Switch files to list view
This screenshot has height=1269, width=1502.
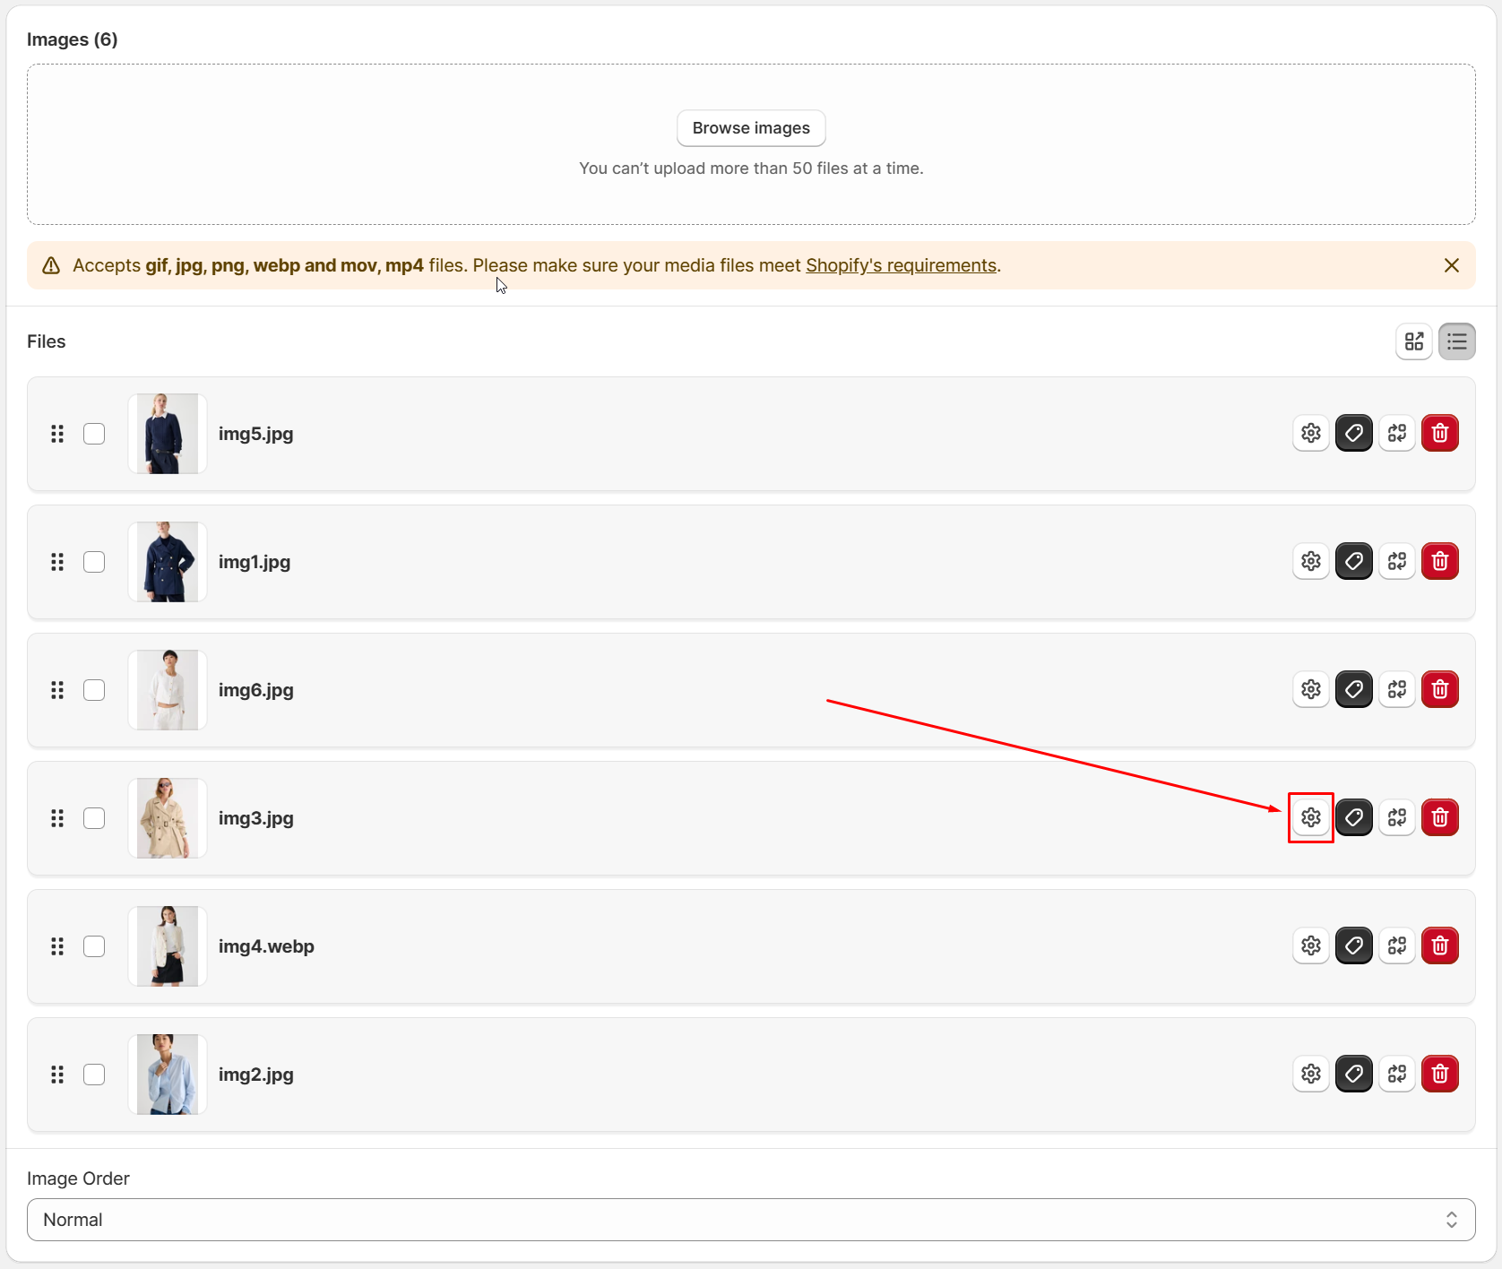pos(1456,341)
